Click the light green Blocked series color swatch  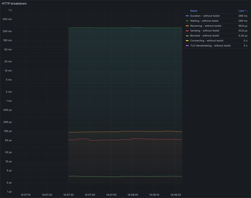pyautogui.click(x=187, y=36)
